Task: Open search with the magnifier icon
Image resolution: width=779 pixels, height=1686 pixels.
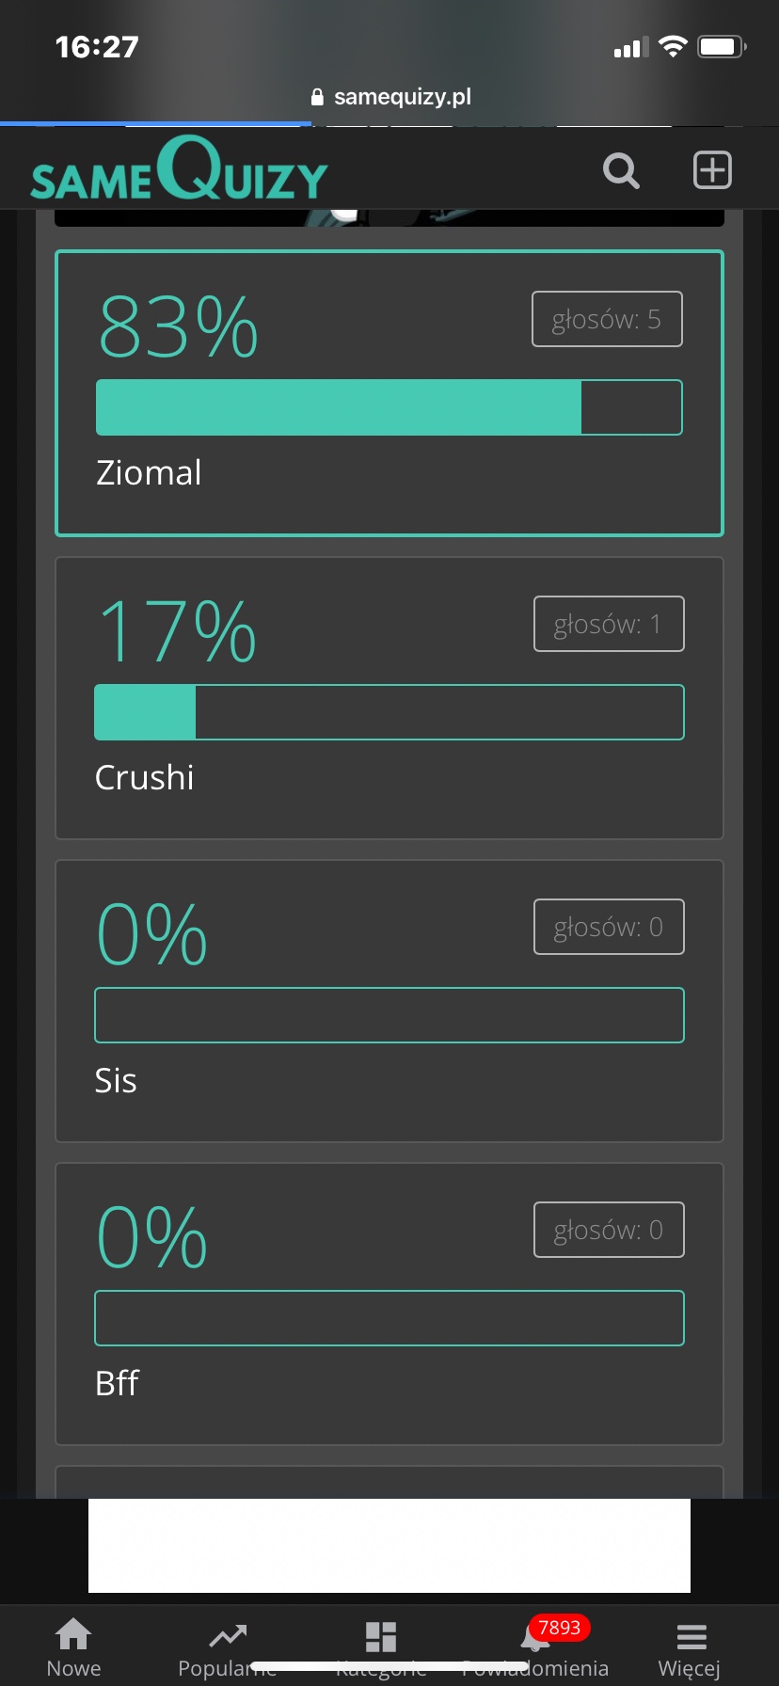Action: 621,171
